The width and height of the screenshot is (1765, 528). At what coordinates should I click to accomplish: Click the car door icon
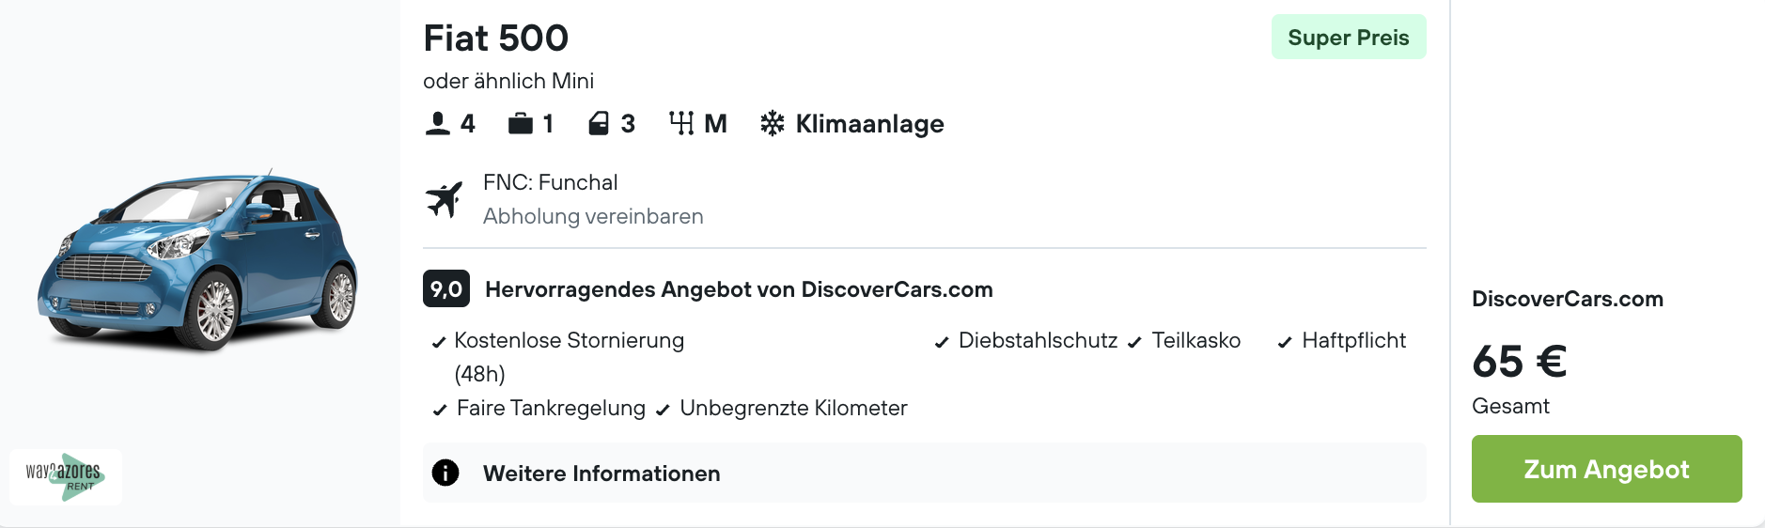point(599,124)
